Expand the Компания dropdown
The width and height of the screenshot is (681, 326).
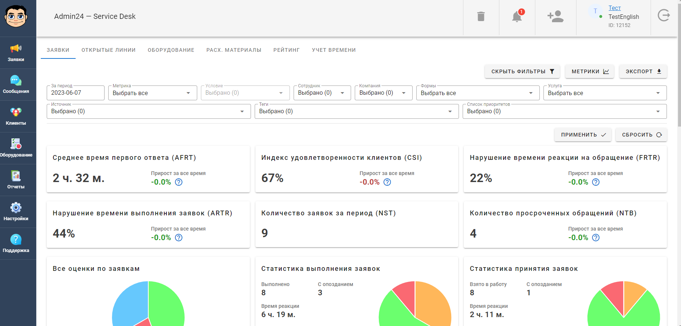pyautogui.click(x=384, y=93)
